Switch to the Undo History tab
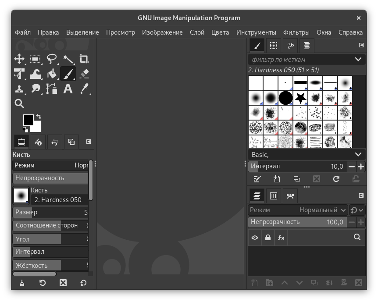378x302 pixels. [55, 142]
